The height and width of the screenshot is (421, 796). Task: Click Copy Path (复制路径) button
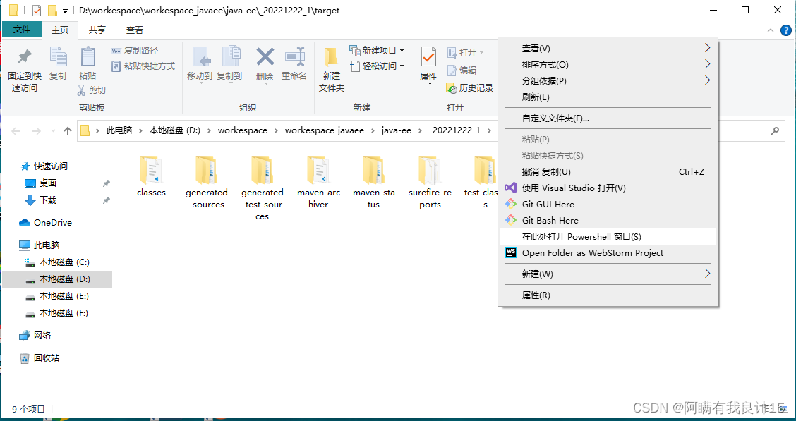135,51
